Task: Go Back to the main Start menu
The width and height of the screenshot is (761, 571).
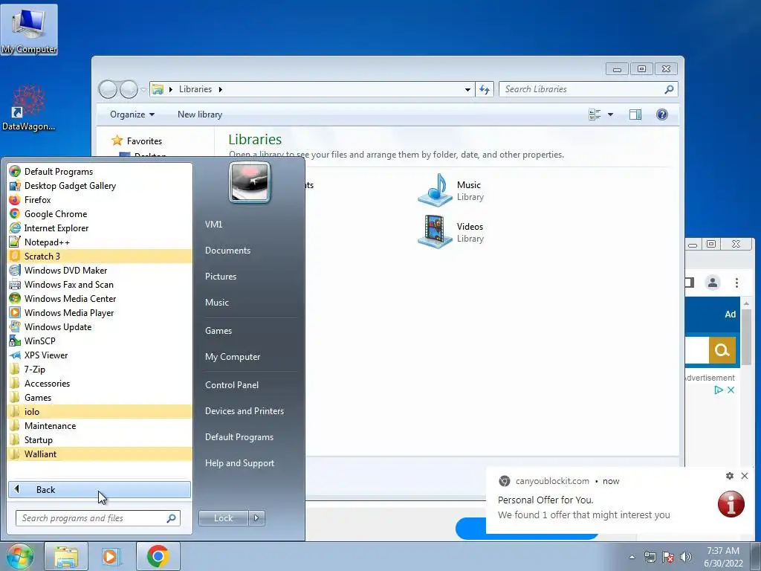Action: pos(100,489)
